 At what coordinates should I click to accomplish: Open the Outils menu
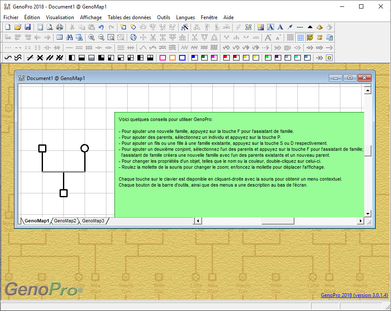[163, 17]
